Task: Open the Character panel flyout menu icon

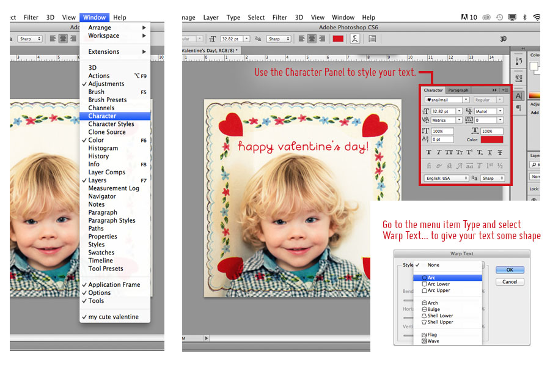Action: [505, 91]
